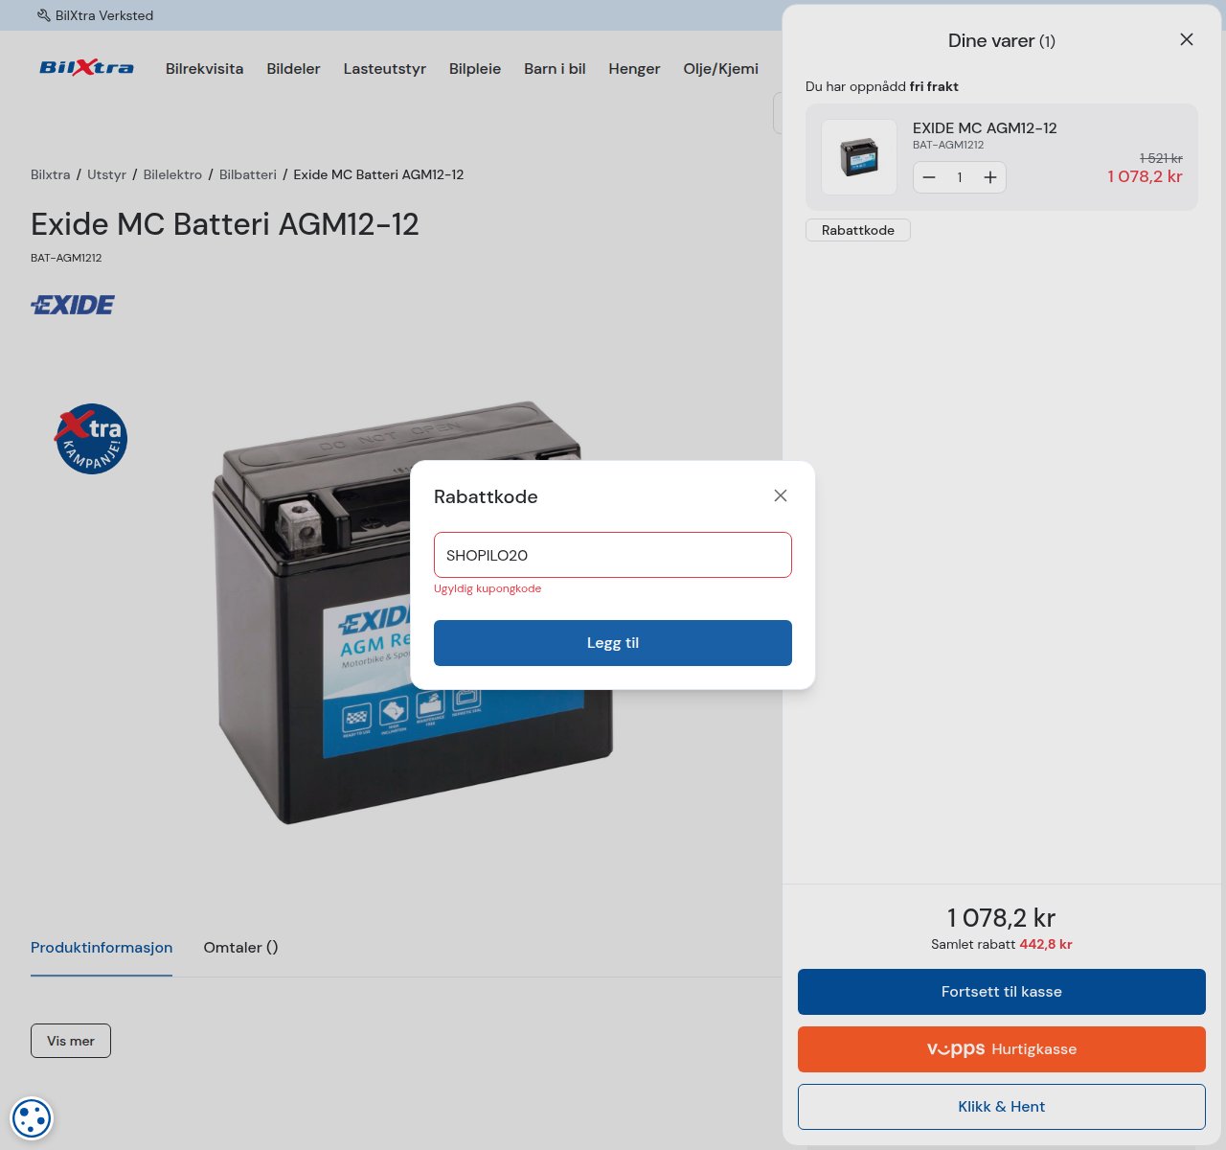Viewport: 1226px width, 1150px height.
Task: Open cookie settings icon
Action: (x=31, y=1117)
